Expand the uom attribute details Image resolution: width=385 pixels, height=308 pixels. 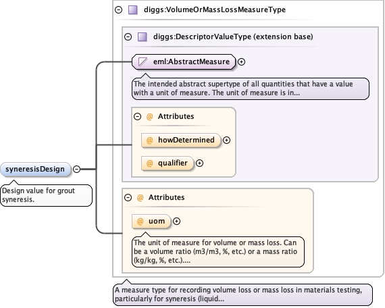point(176,221)
